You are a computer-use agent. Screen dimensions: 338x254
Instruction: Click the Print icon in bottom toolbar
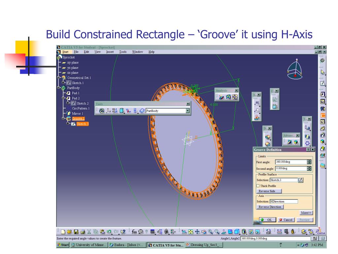83,232
